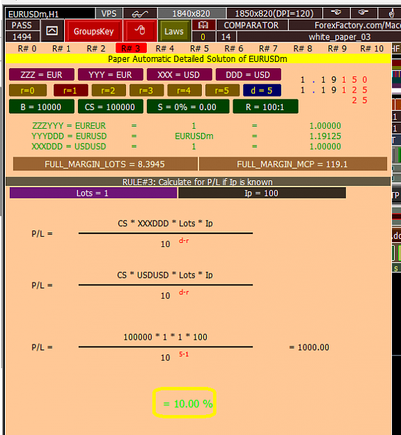Click the S = 0% = 0.00 field
Viewport: 401px width, 435px height.
[x=188, y=106]
